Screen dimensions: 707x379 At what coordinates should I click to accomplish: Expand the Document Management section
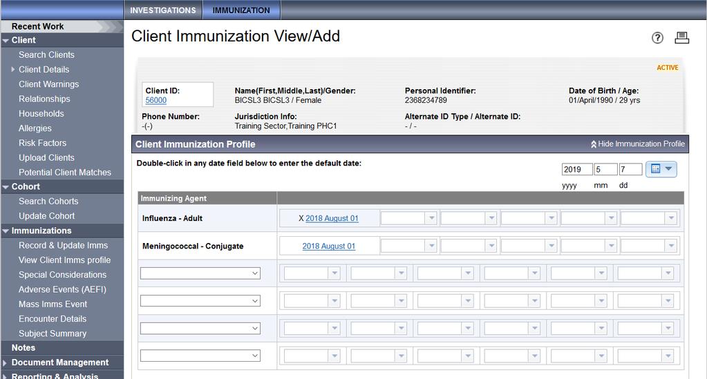(x=5, y=362)
